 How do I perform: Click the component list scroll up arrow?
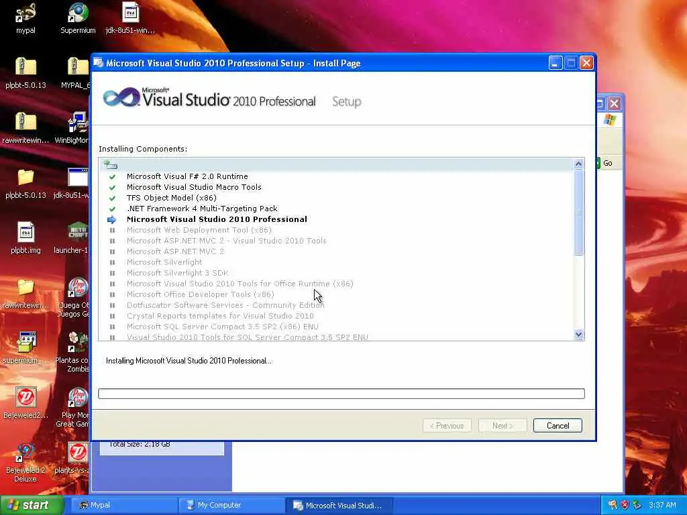[578, 164]
